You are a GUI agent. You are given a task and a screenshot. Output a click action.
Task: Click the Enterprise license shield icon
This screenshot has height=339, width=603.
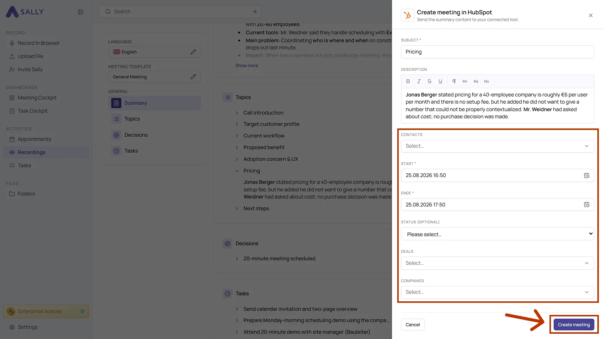pyautogui.click(x=83, y=312)
